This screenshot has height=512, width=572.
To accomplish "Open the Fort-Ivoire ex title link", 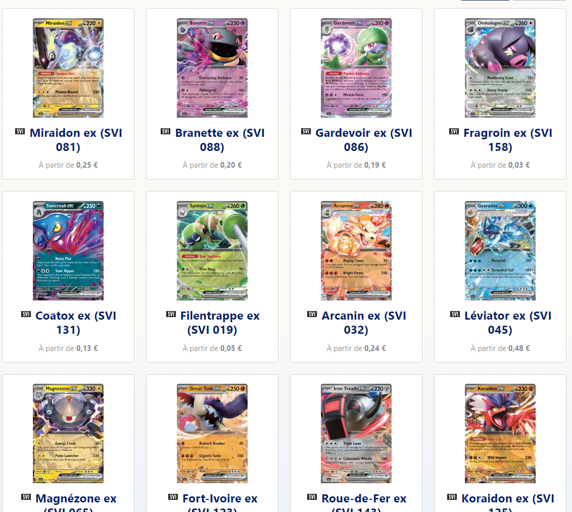I will click(220, 503).
